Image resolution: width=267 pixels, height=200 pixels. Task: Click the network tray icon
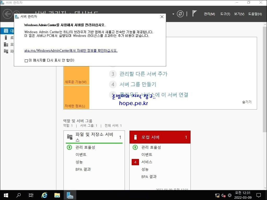[x=217, y=195]
